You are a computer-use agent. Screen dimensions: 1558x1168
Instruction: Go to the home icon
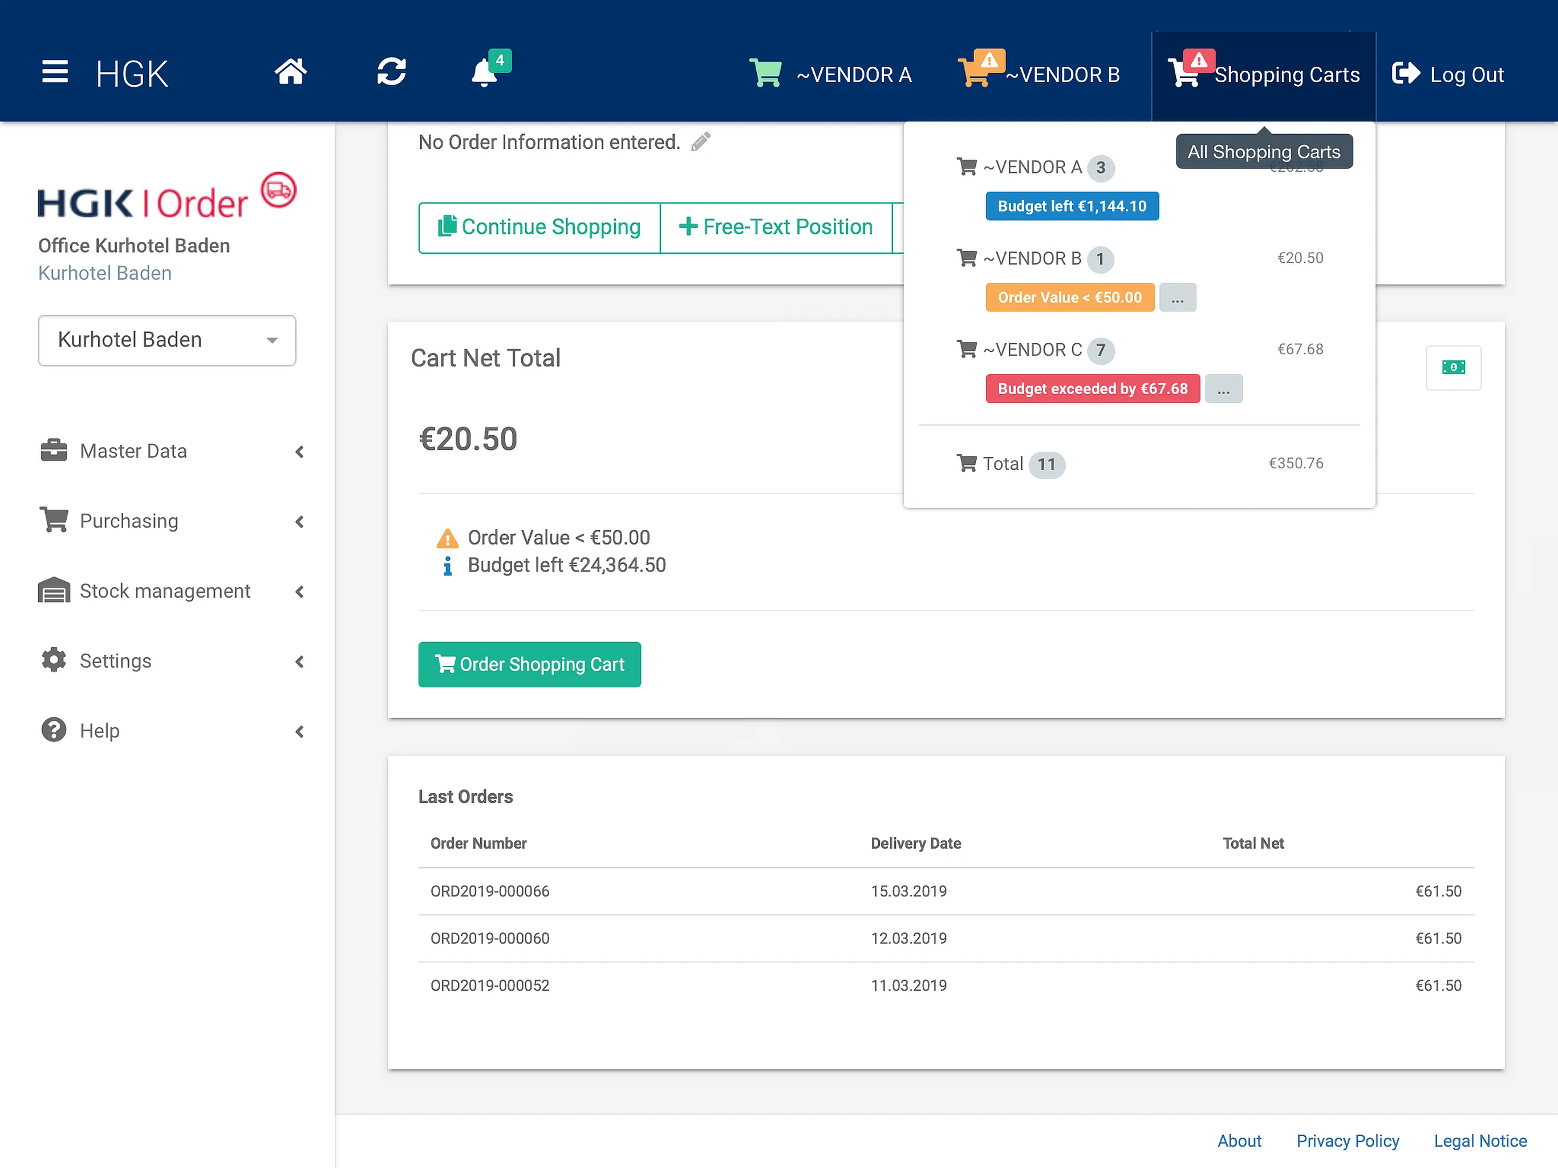pyautogui.click(x=290, y=72)
